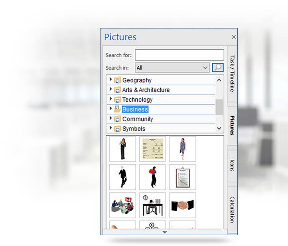
Task: Expand the Symbols category
Action: pos(111,128)
